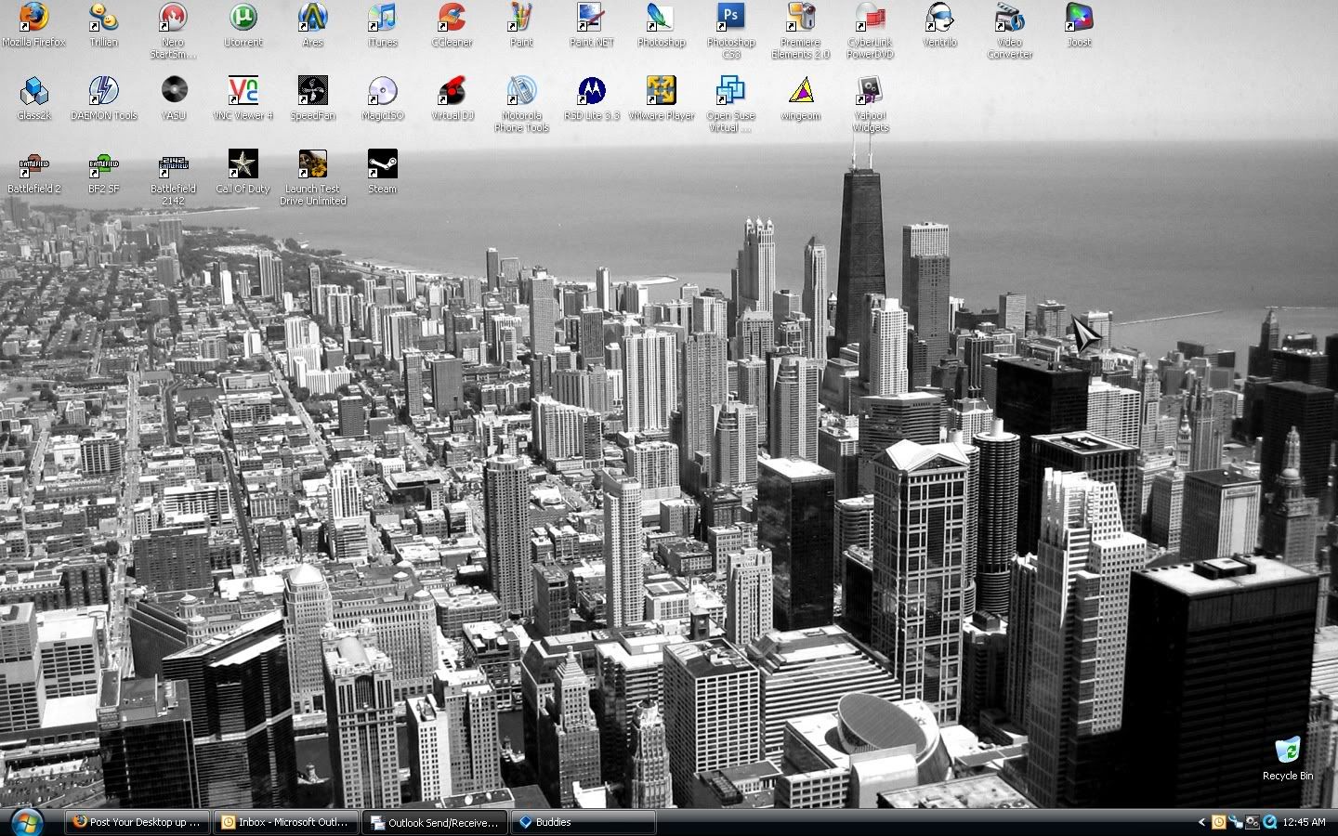Open the VMware Player shortcut
This screenshot has height=836, width=1338.
point(661,98)
